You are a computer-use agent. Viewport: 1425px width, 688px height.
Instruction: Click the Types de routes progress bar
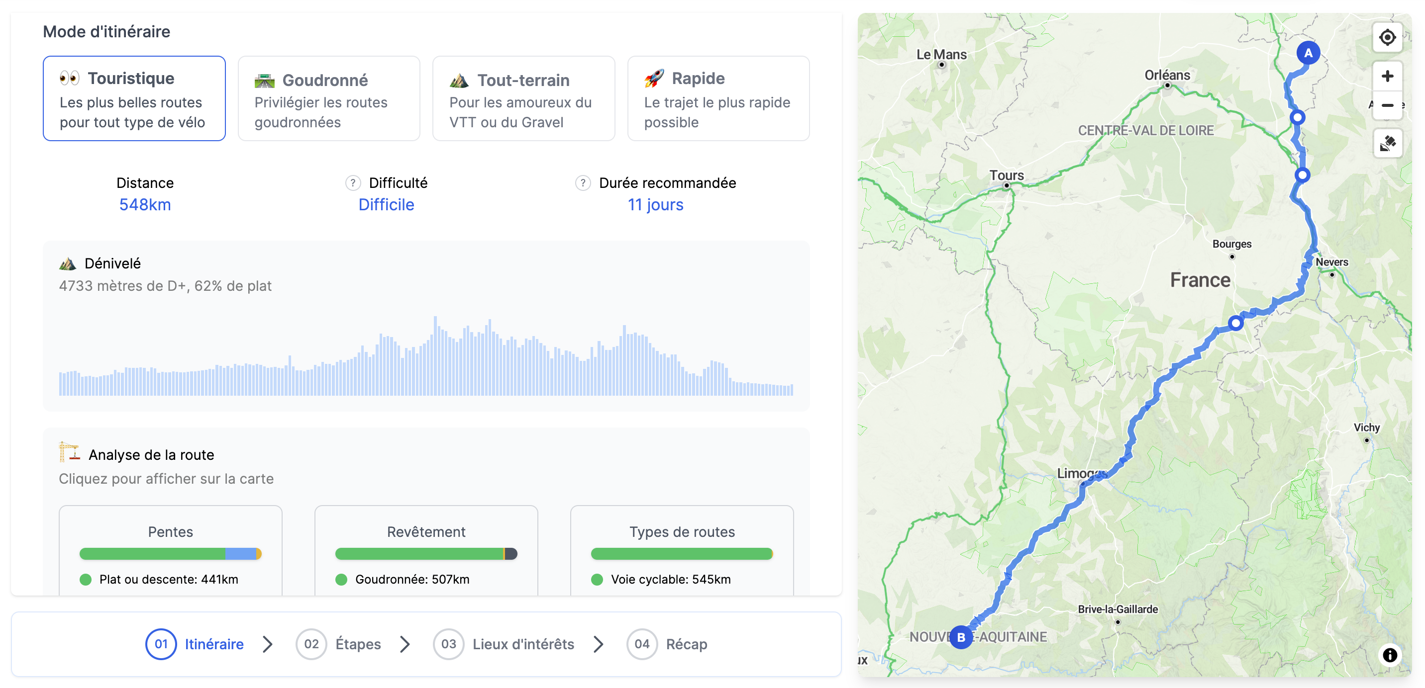(x=682, y=554)
